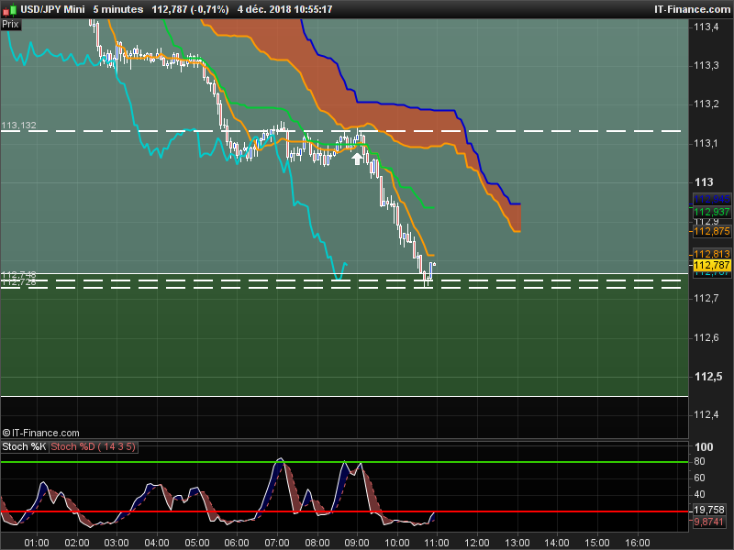This screenshot has width=734, height=550.
Task: Click the 09:00 time axis label
Action: click(x=357, y=543)
